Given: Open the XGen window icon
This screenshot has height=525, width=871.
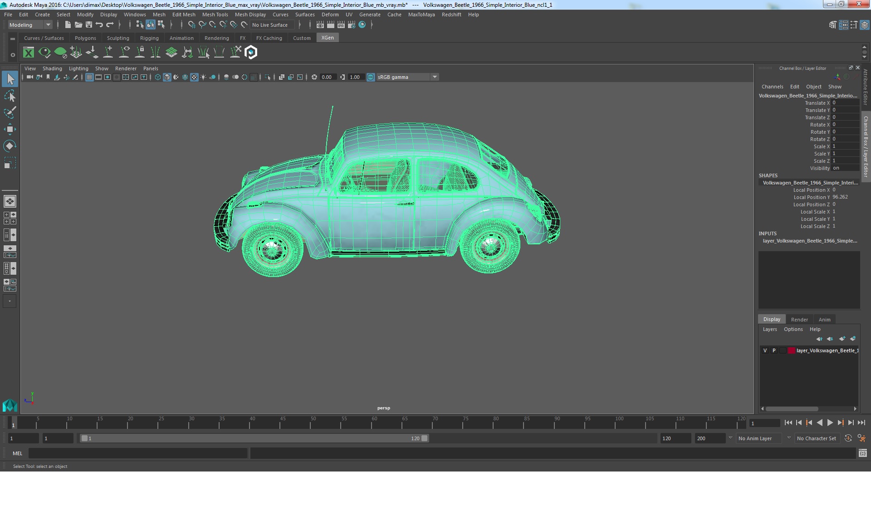Looking at the screenshot, I should click(x=29, y=53).
